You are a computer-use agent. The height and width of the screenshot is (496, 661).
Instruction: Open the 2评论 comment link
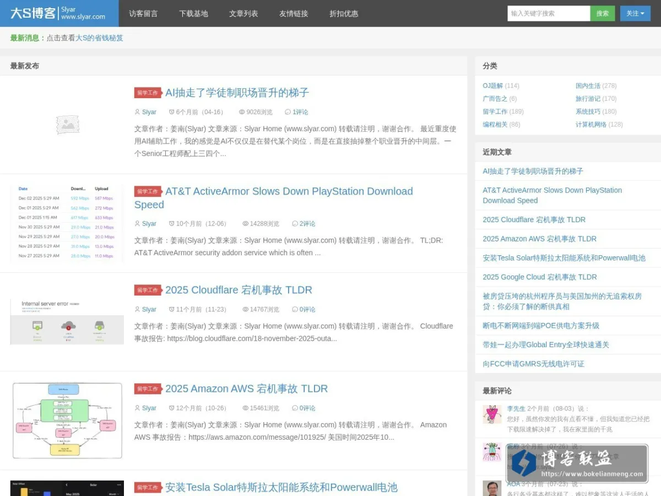(x=307, y=224)
